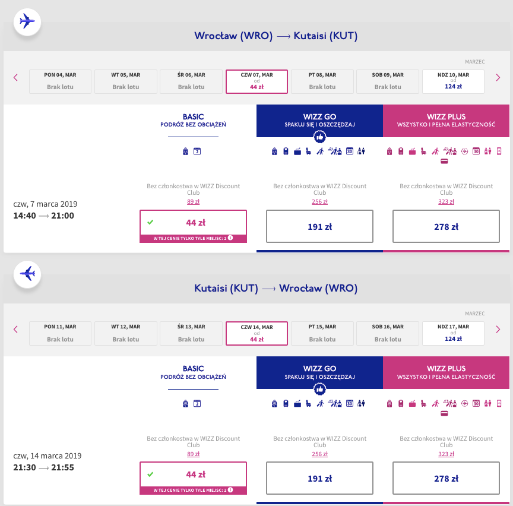Viewport: 513px width, 506px height.
Task: Click return WIZZ GO column header
Action: click(319, 372)
